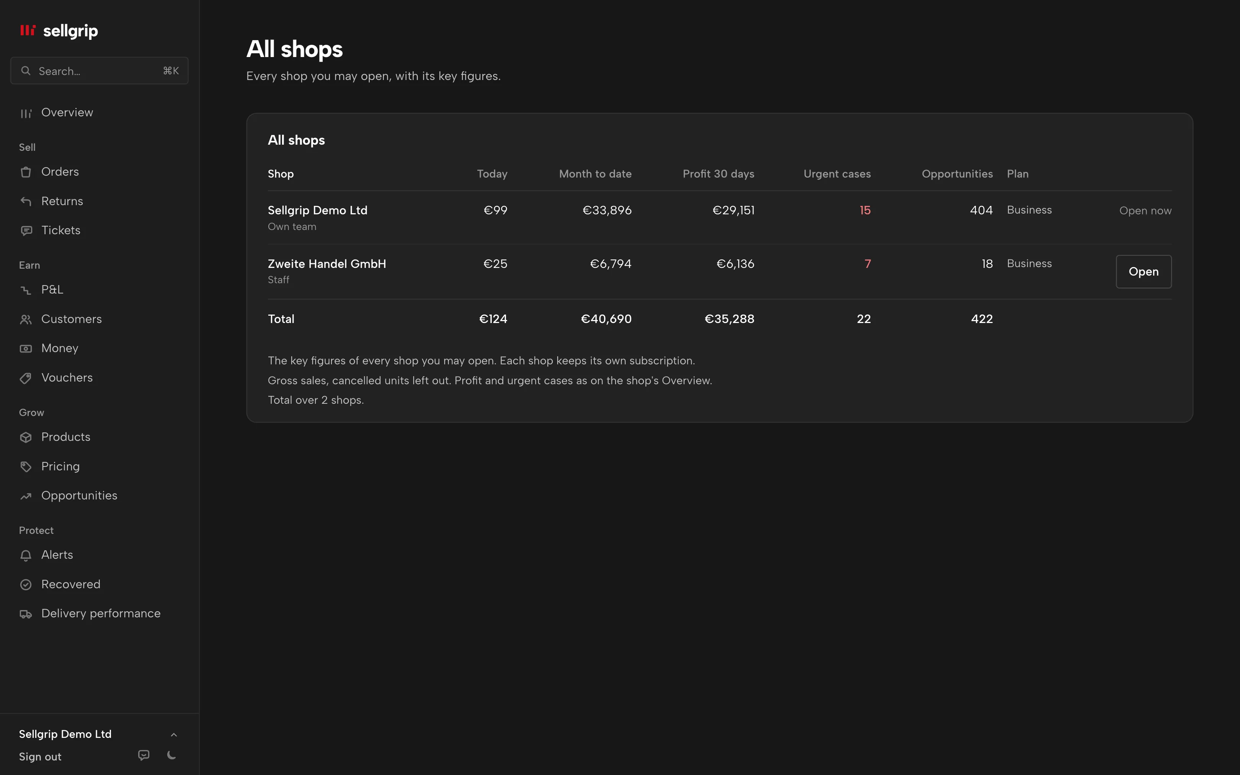Click the Urgent cases column header

(837, 174)
